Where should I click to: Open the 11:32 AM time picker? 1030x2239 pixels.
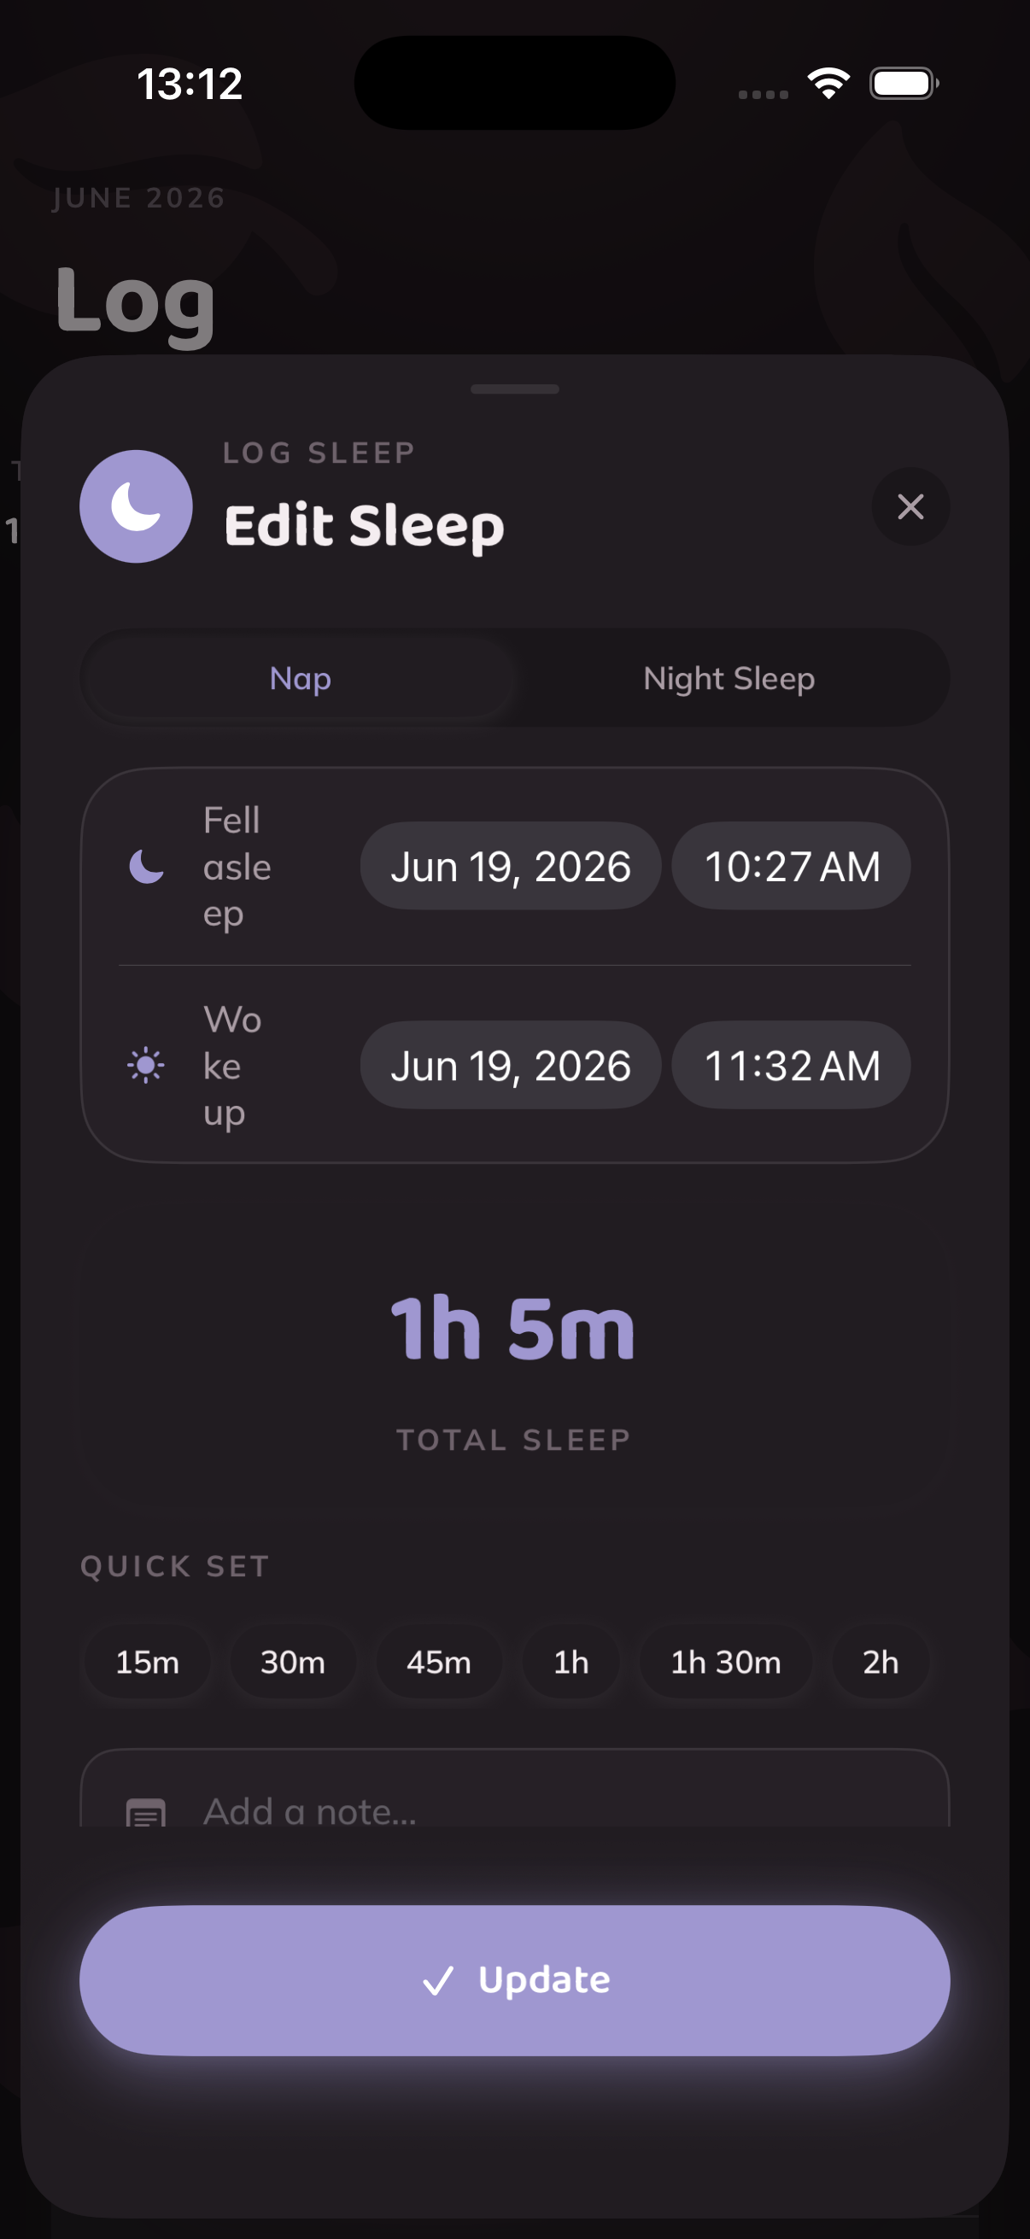pyautogui.click(x=792, y=1065)
